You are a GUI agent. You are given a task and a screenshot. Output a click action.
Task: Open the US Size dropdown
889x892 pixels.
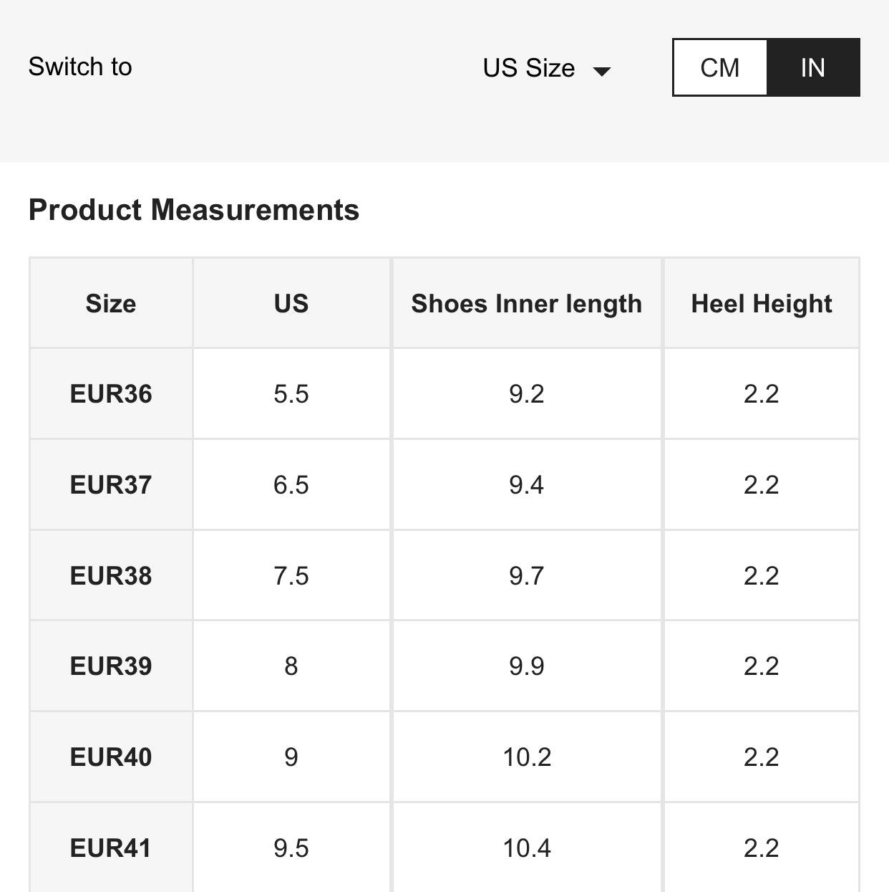(x=546, y=68)
